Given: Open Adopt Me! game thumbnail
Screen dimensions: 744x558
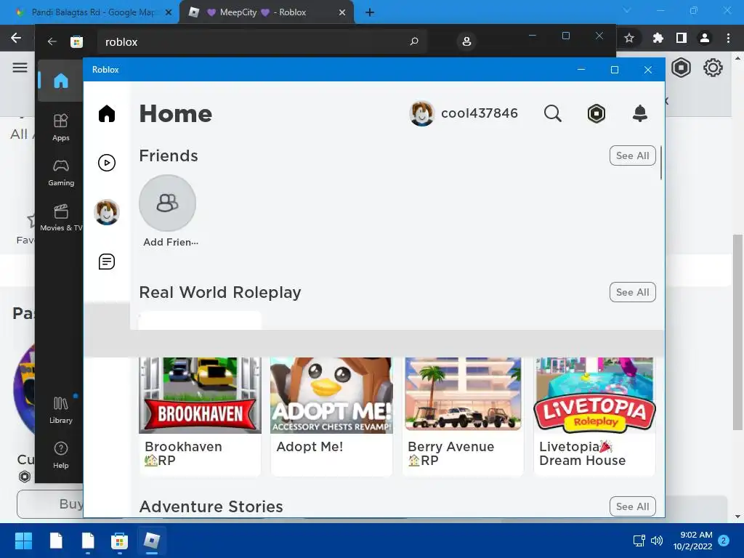Looking at the screenshot, I should click(x=331, y=396).
